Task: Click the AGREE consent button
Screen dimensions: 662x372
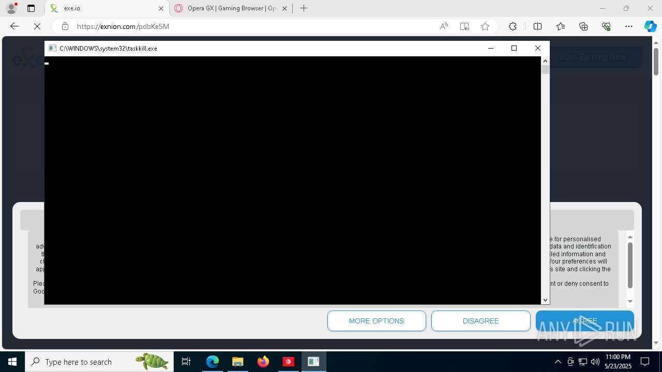Action: [x=585, y=321]
